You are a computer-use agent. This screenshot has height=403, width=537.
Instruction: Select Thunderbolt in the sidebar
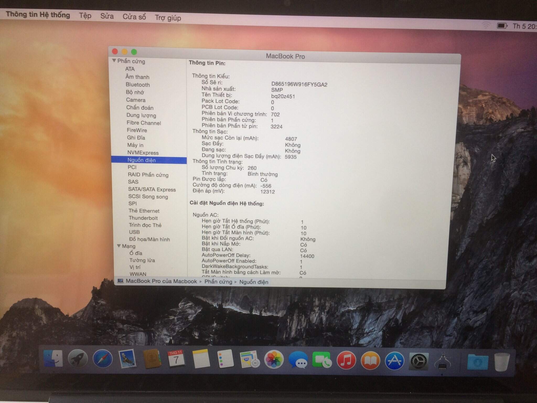tap(143, 218)
